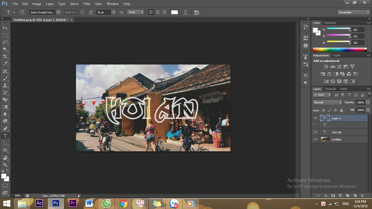Select the Horizontal Type tool
The width and height of the screenshot is (372, 209).
click(x=5, y=136)
